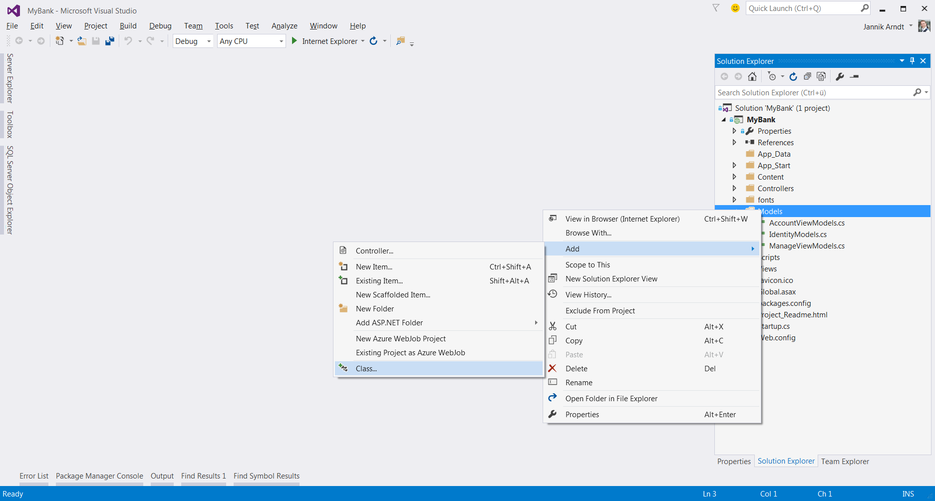Start debugging with the green play icon
935x501 pixels.
click(295, 41)
